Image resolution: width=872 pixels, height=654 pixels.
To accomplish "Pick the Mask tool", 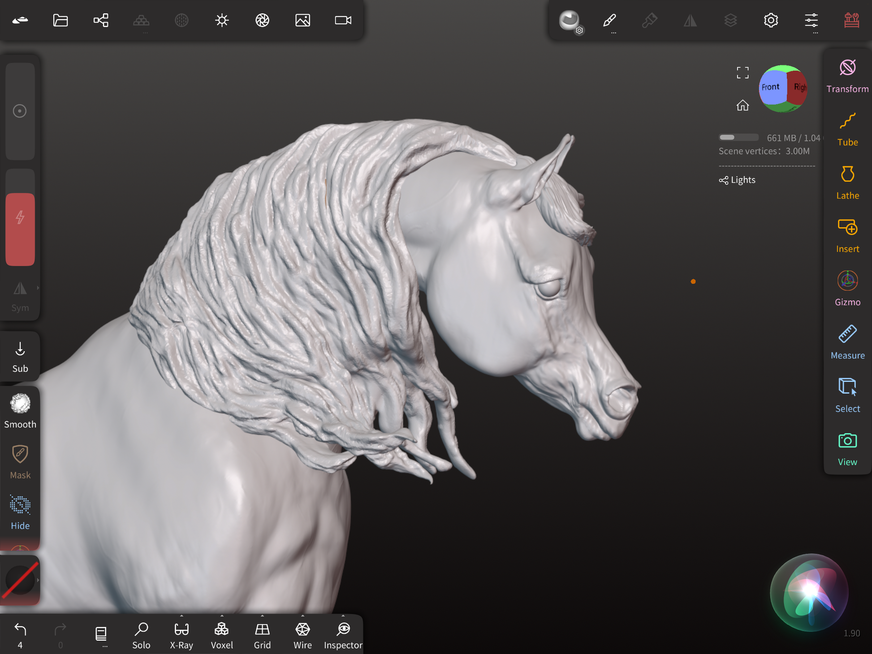I will click(x=20, y=461).
